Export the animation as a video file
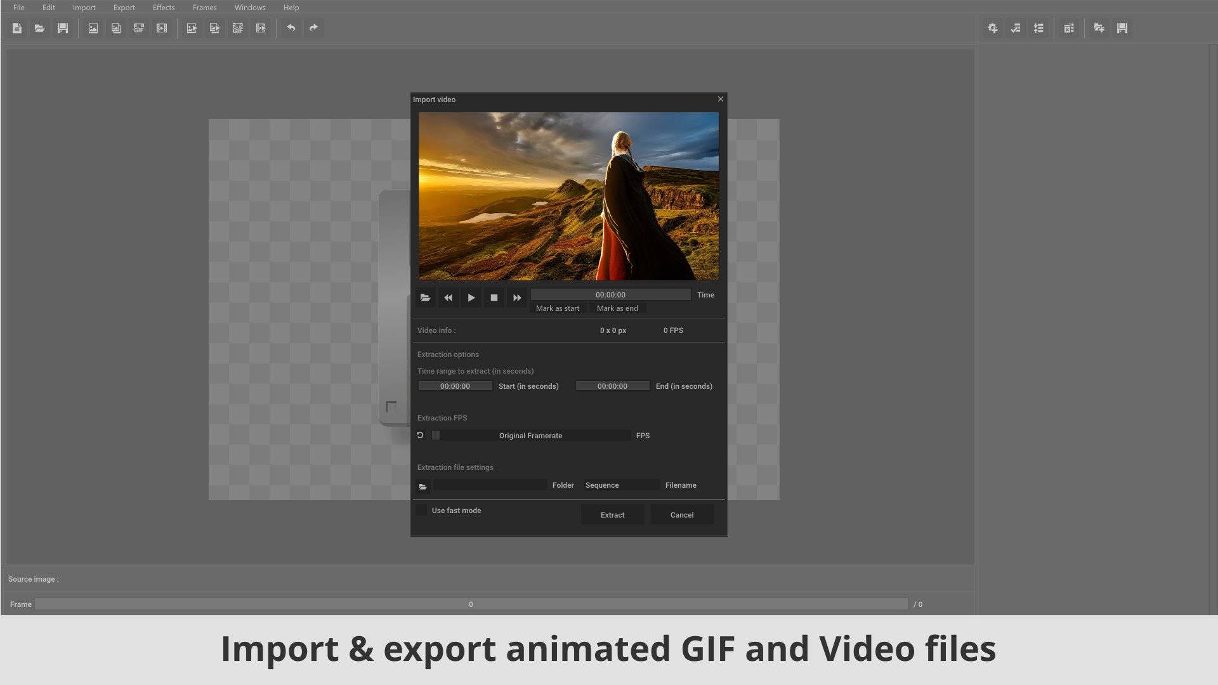The width and height of the screenshot is (1218, 685). click(x=261, y=28)
